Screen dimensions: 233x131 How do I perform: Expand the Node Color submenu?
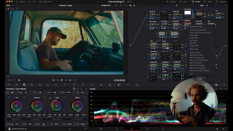point(201,38)
